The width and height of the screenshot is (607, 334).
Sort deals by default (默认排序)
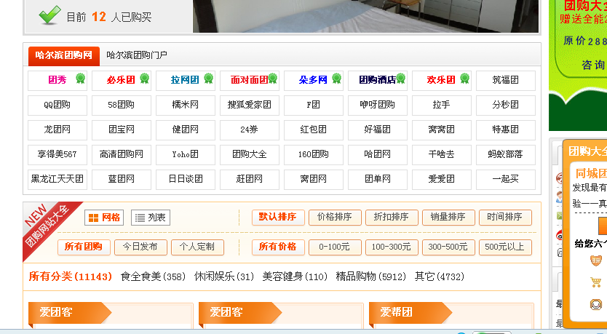[x=278, y=217]
